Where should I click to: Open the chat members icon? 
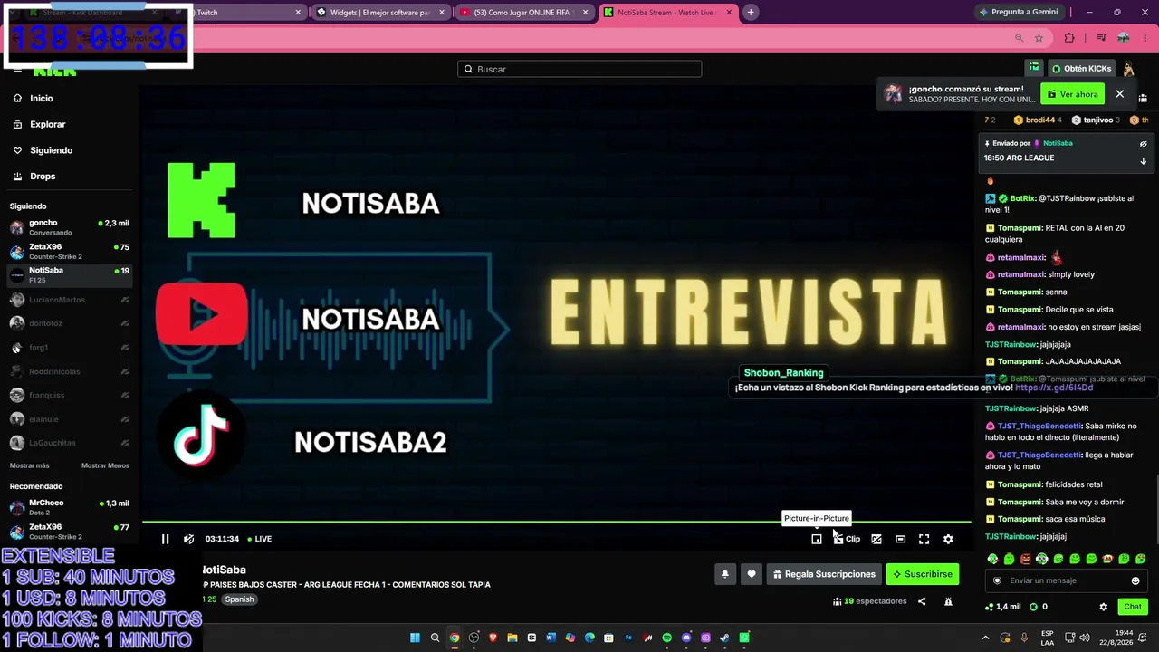(1143, 99)
